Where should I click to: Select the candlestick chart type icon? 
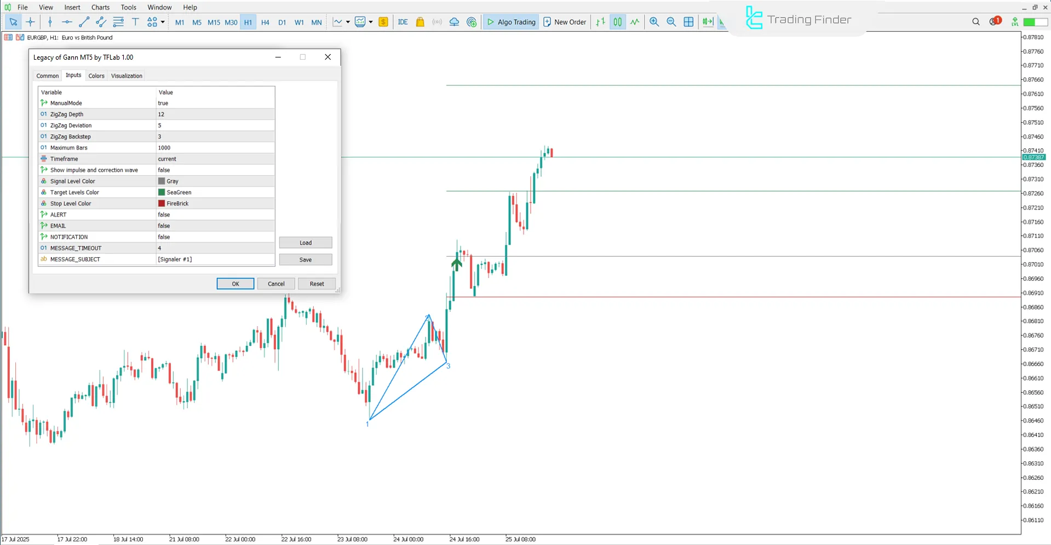(617, 22)
